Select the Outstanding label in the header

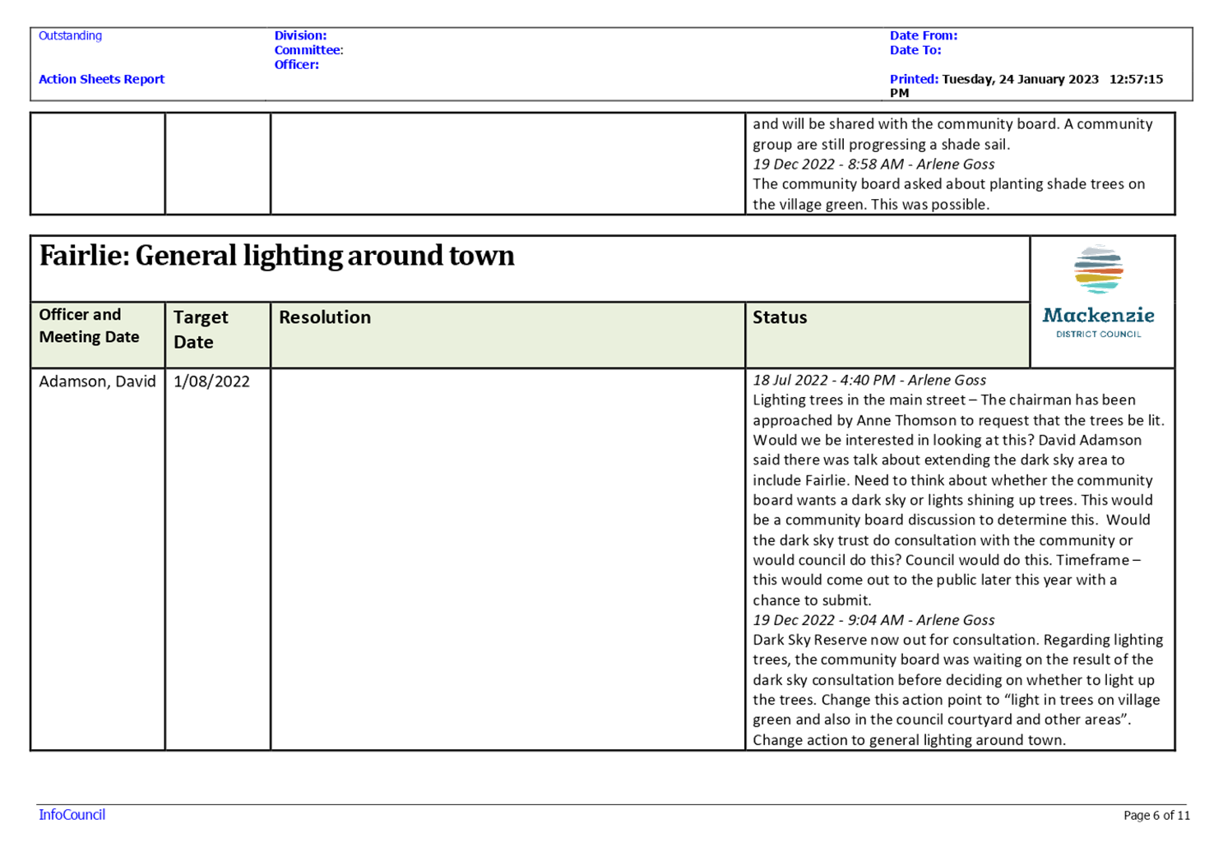pyautogui.click(x=70, y=35)
